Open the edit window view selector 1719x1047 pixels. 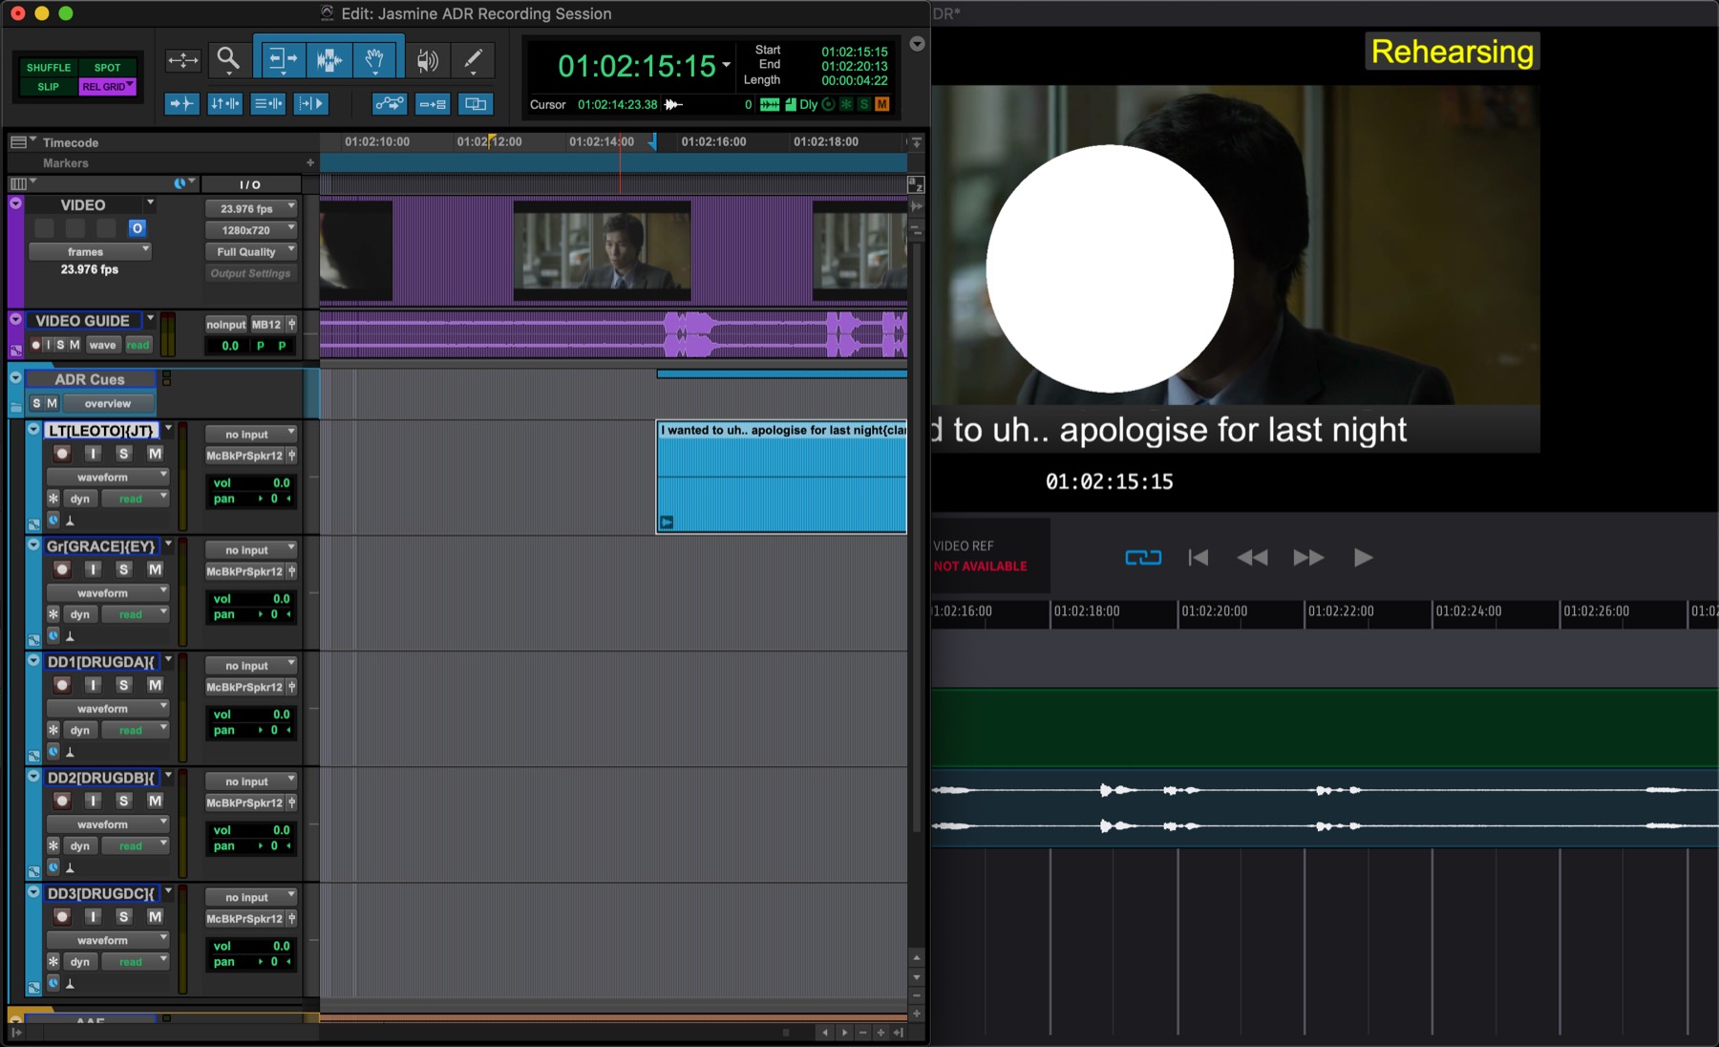(21, 183)
